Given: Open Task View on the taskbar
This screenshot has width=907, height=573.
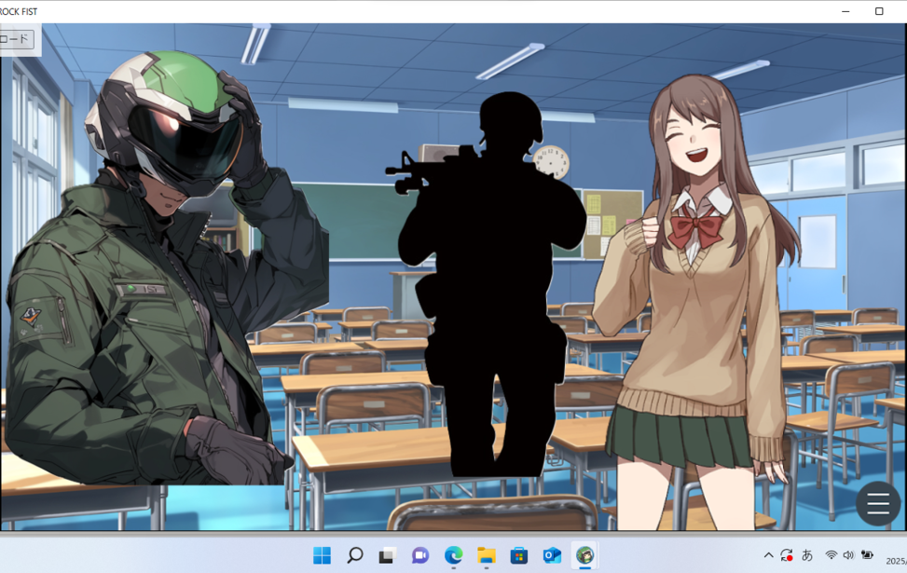Looking at the screenshot, I should (388, 555).
